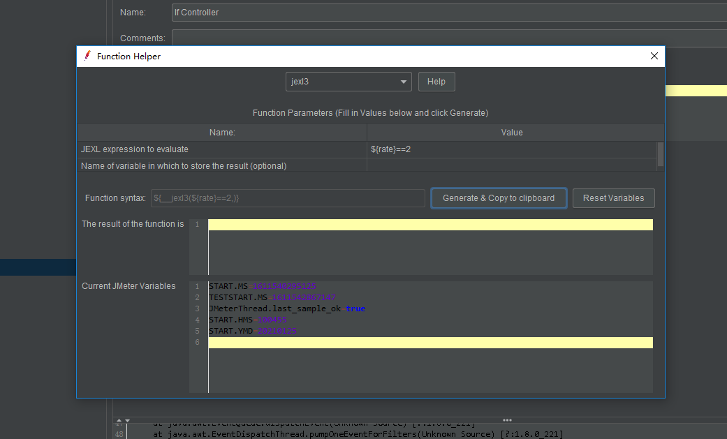Click inside the function result text area
The width and height of the screenshot is (727, 439).
point(430,246)
